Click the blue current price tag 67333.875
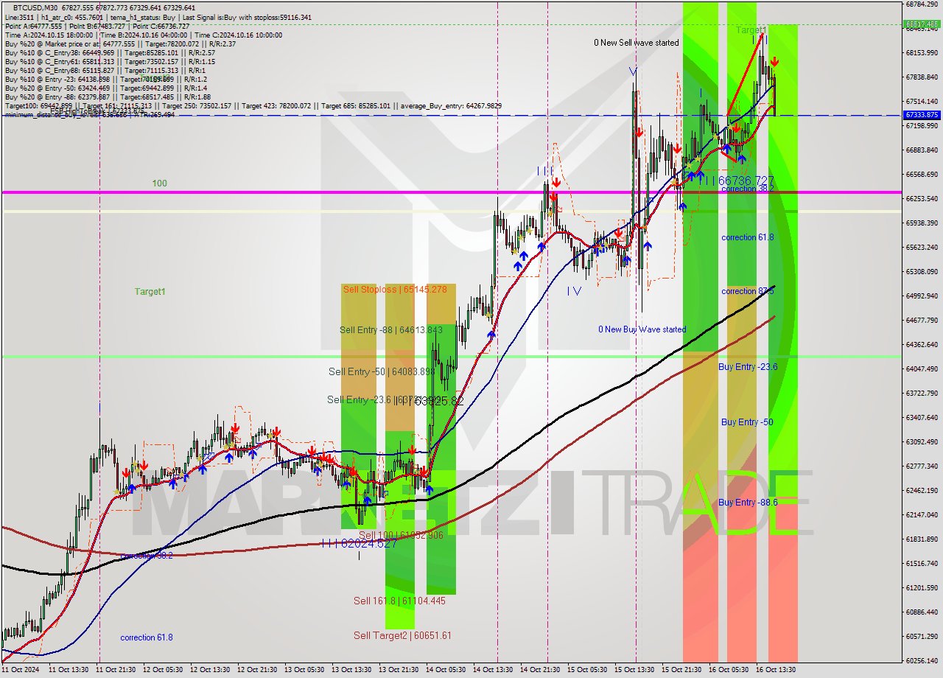943x678 pixels. coord(921,115)
